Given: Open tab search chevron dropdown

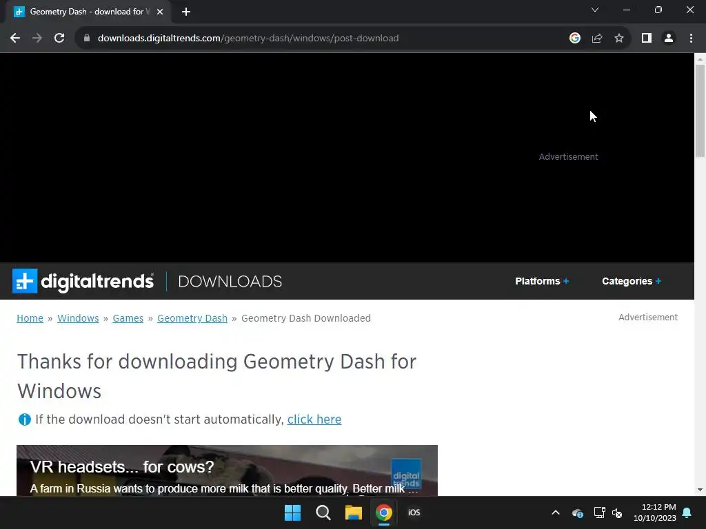Looking at the screenshot, I should 595,10.
